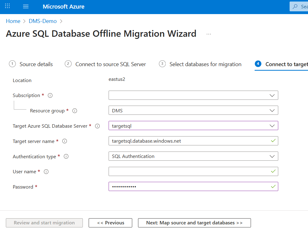The width and height of the screenshot is (308, 236).
Task: Click the info icon beside Resource group
Action: click(x=75, y=111)
